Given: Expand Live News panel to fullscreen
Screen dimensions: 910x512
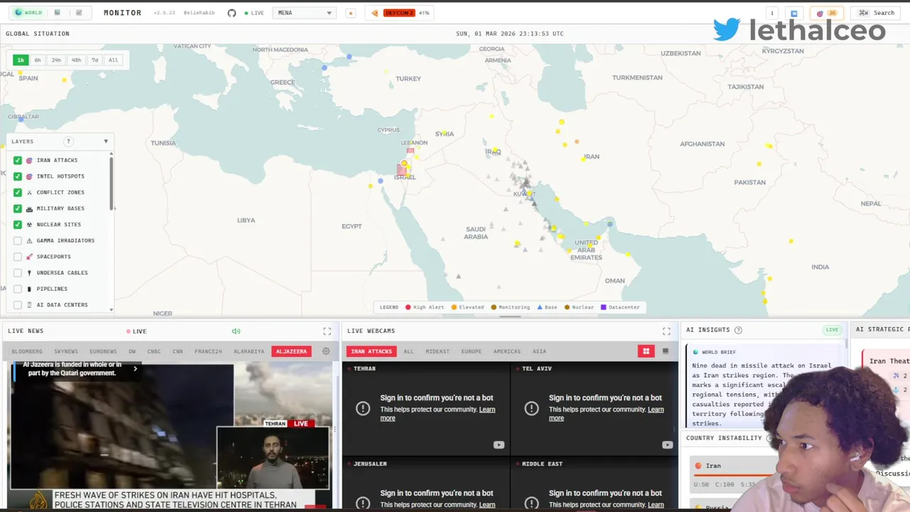Looking at the screenshot, I should point(327,331).
